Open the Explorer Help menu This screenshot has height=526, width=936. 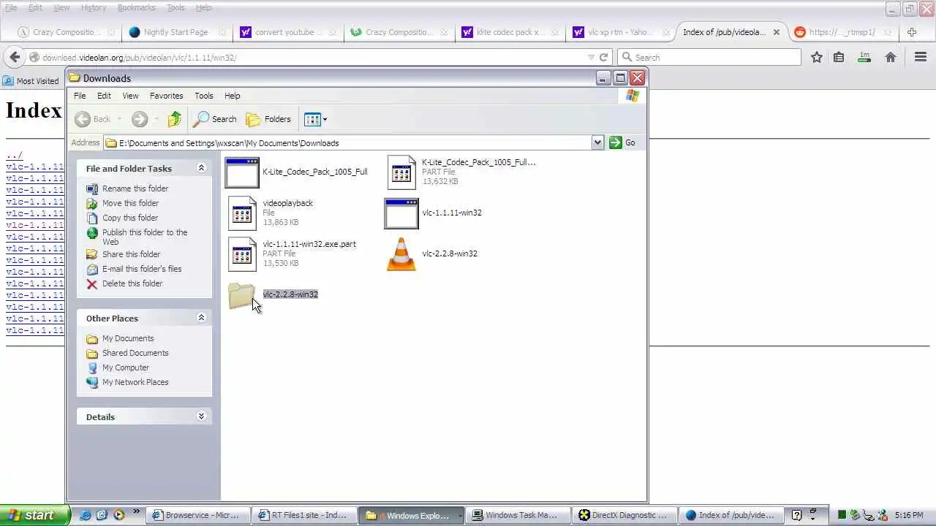[x=232, y=96]
